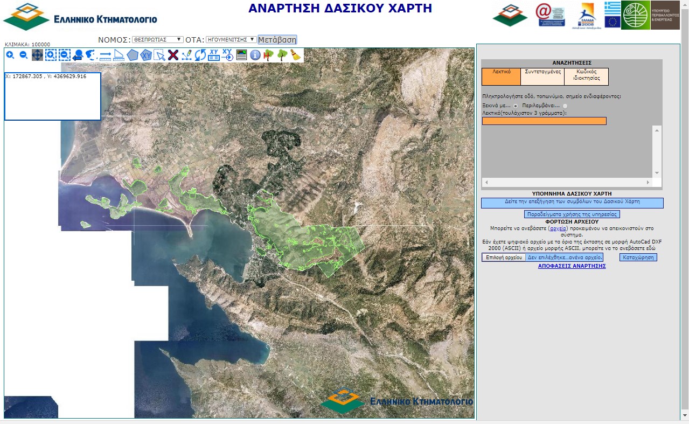Screen dimensions: 689x424
Task: Click the Μετάβαση button
Action: (x=277, y=40)
